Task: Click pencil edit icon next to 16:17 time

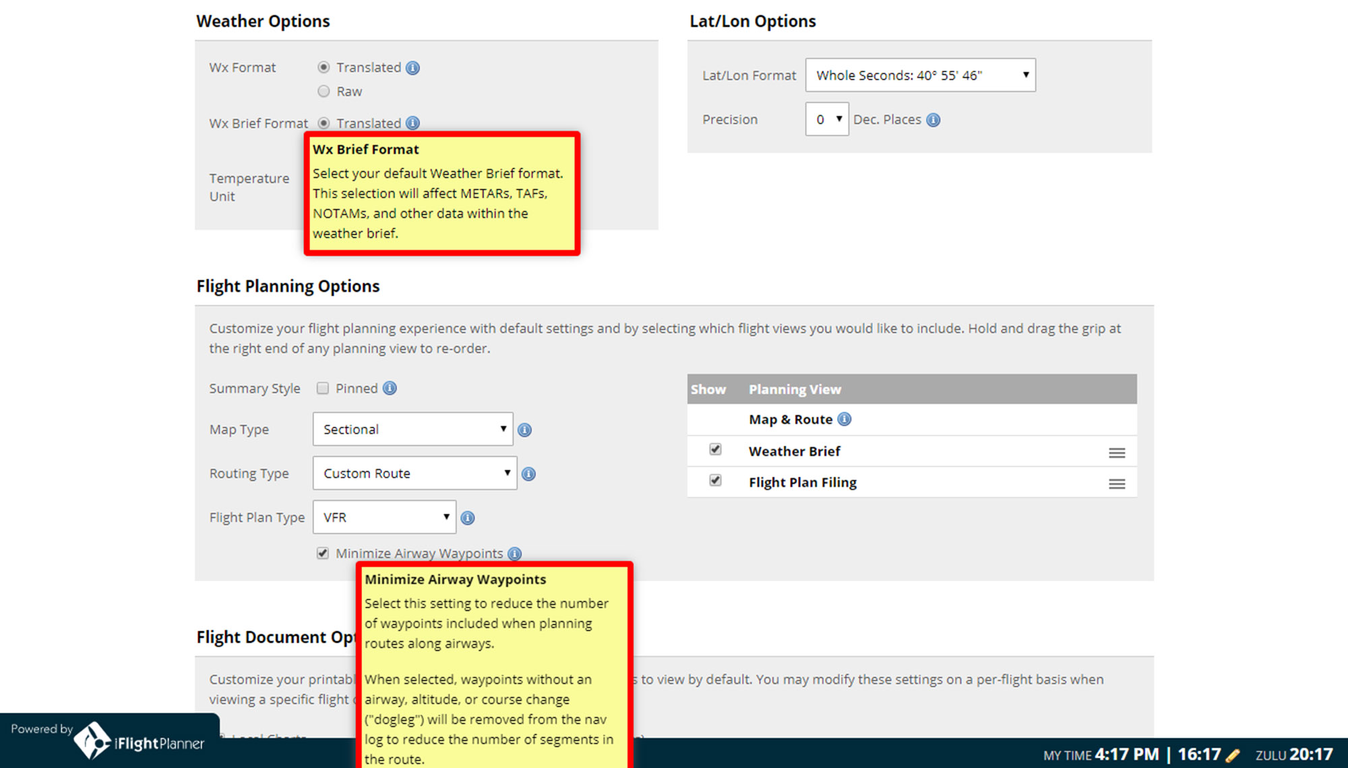Action: [1233, 755]
